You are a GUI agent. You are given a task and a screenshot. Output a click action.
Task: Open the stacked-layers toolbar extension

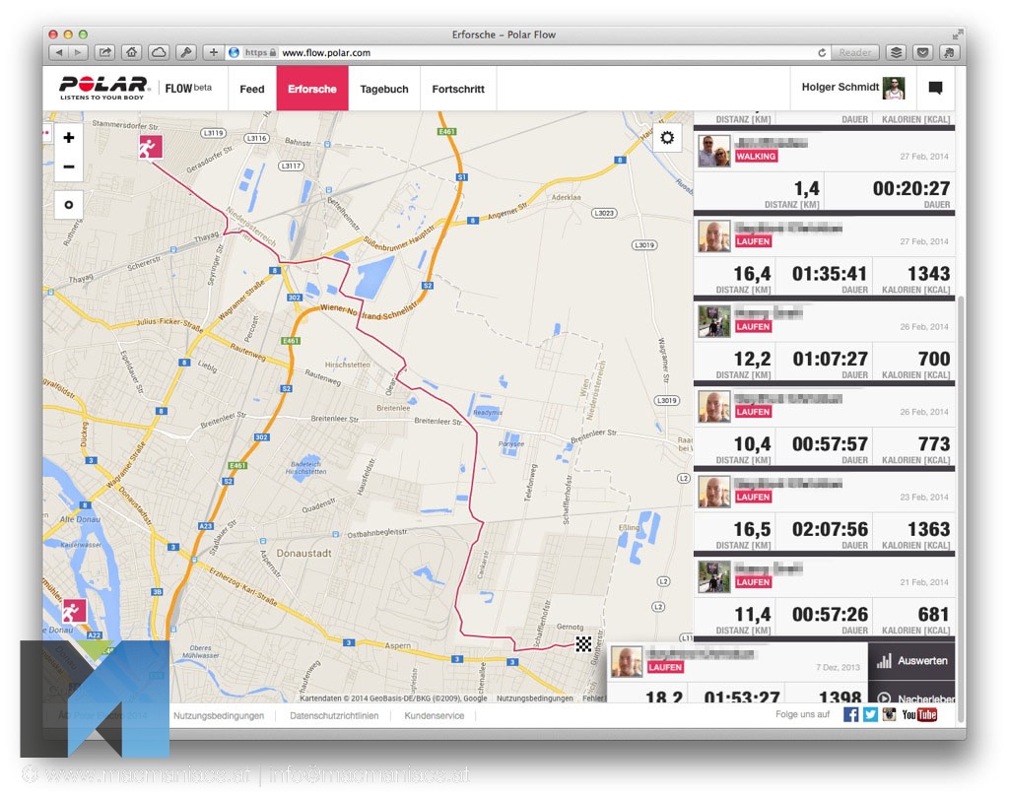coord(896,52)
